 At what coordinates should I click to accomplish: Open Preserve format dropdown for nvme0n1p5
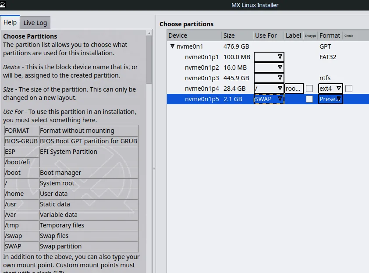[330, 99]
